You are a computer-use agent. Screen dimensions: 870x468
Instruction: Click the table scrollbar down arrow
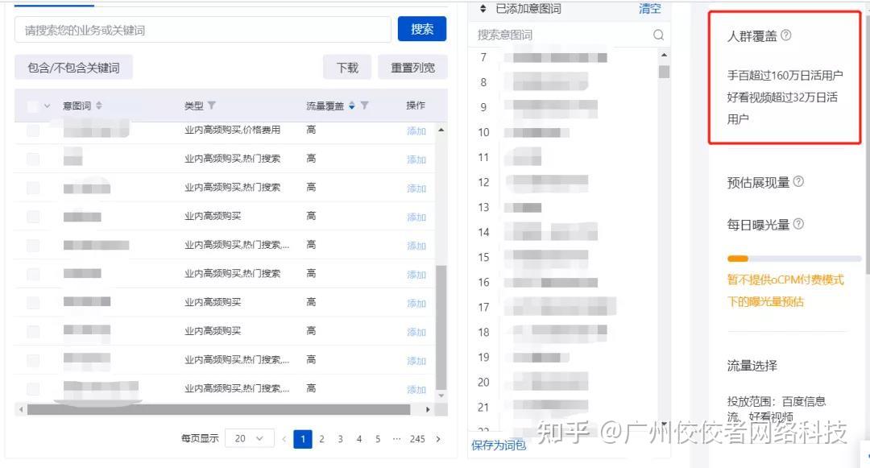[x=441, y=396]
